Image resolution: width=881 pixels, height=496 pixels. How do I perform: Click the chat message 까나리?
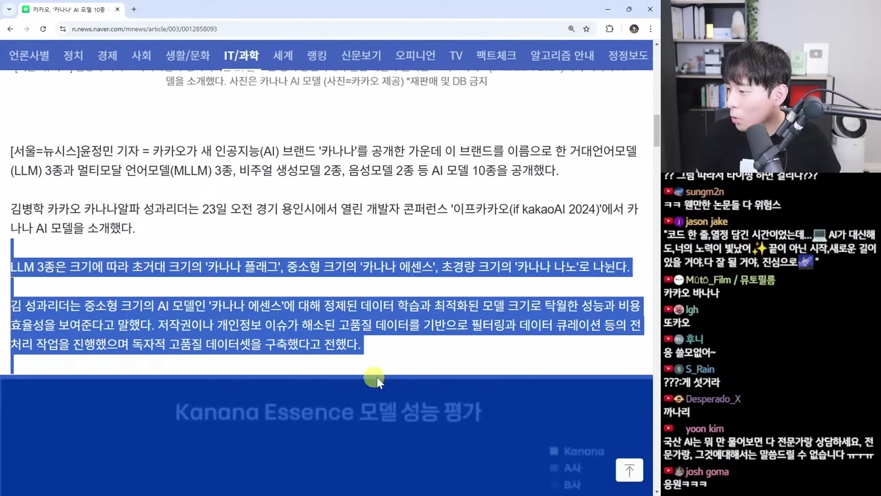676,412
